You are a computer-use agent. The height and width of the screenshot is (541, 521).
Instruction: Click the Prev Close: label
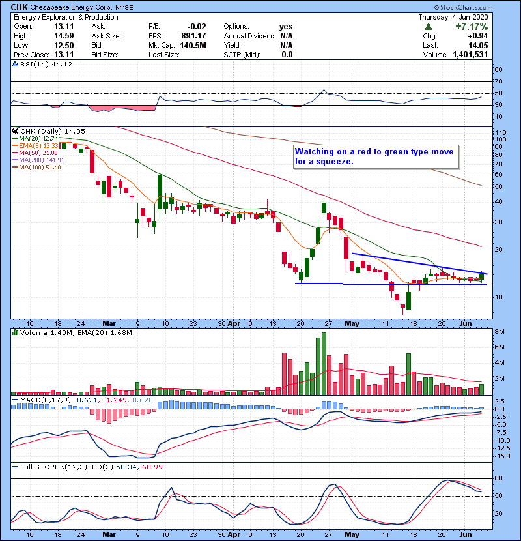[x=31, y=55]
